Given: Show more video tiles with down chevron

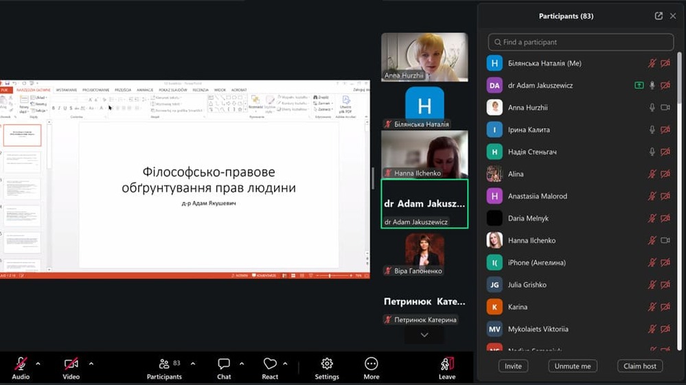Looking at the screenshot, I should tap(424, 335).
